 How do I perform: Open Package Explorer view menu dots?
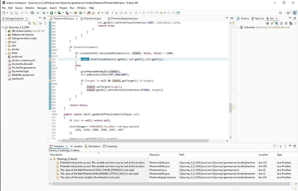tap(45, 23)
